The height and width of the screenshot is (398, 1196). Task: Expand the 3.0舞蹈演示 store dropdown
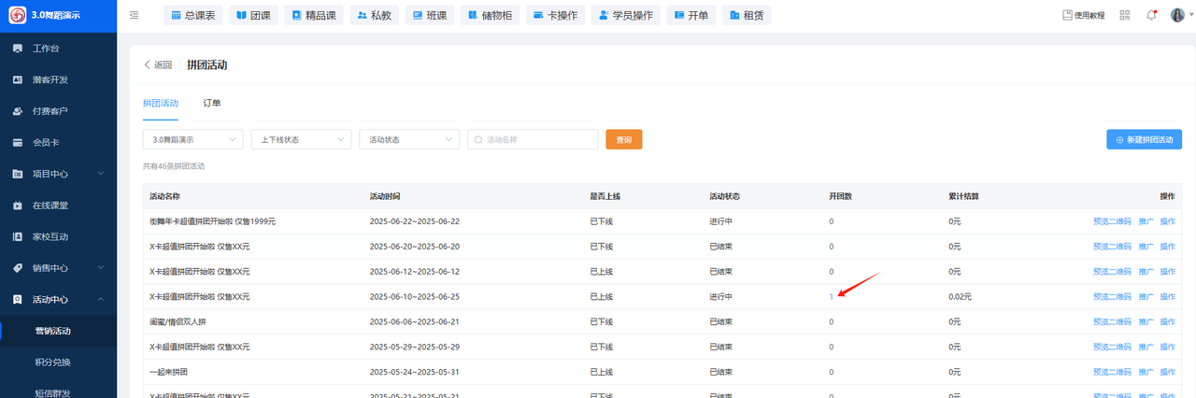click(x=192, y=139)
